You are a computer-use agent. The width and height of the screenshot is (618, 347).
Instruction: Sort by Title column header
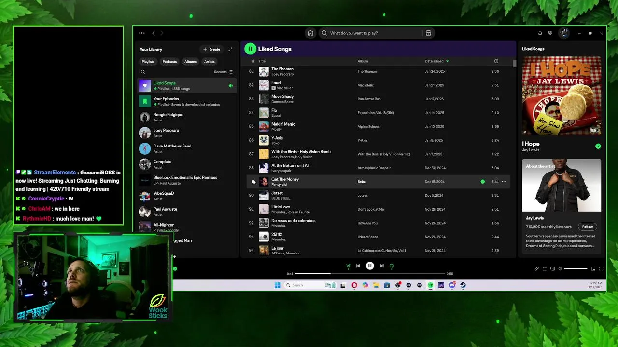[262, 61]
